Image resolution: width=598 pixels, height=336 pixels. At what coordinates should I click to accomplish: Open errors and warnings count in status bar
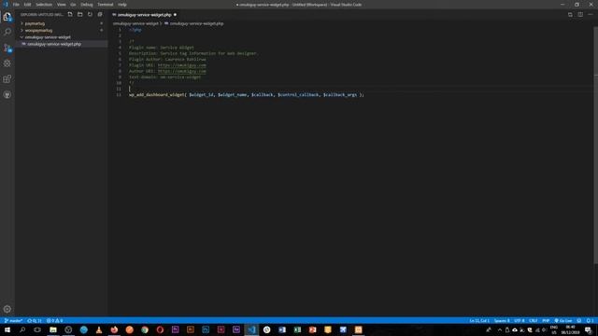[x=54, y=321]
